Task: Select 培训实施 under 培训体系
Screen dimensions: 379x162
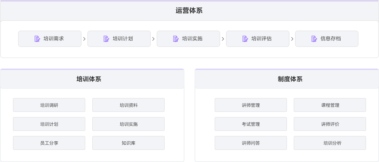Action: point(128,124)
